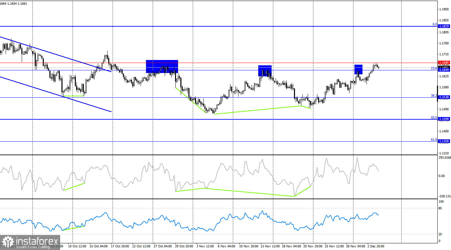Click the 23.6 Fibonacci level label

[x=434, y=68]
